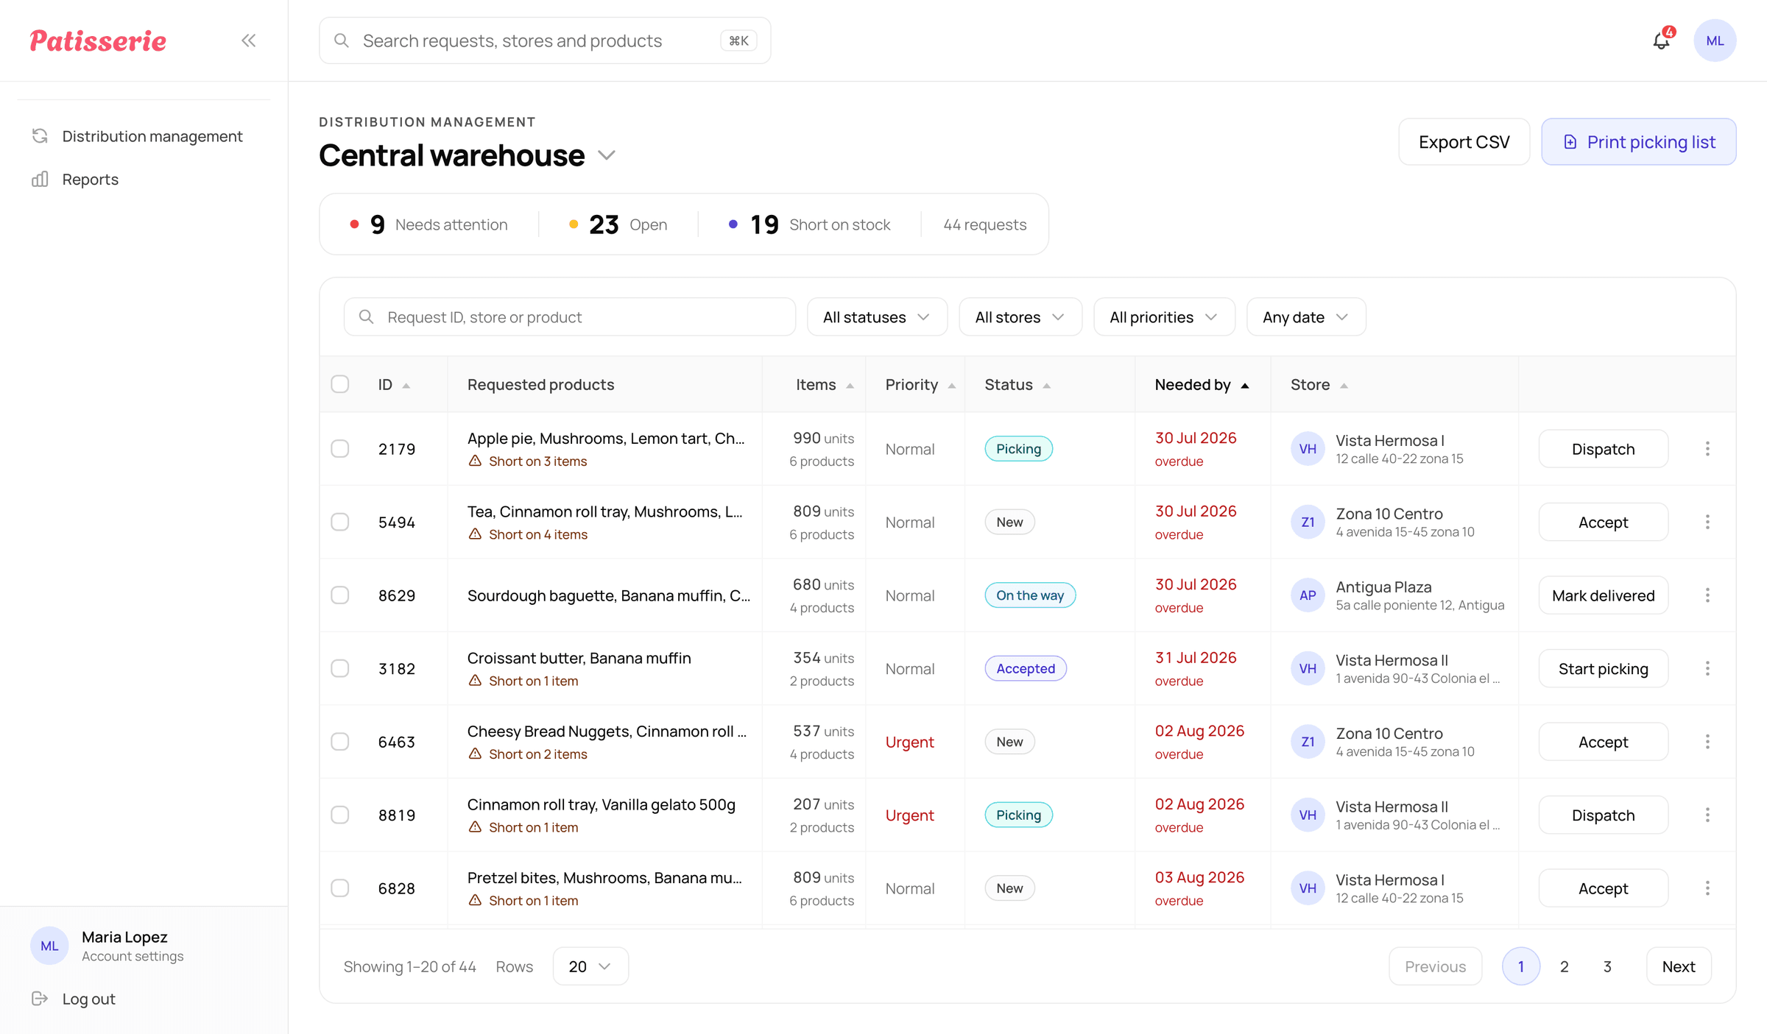Click the Distribution management sidebar icon
Viewport: 1767px width, 1034px height.
(40, 136)
